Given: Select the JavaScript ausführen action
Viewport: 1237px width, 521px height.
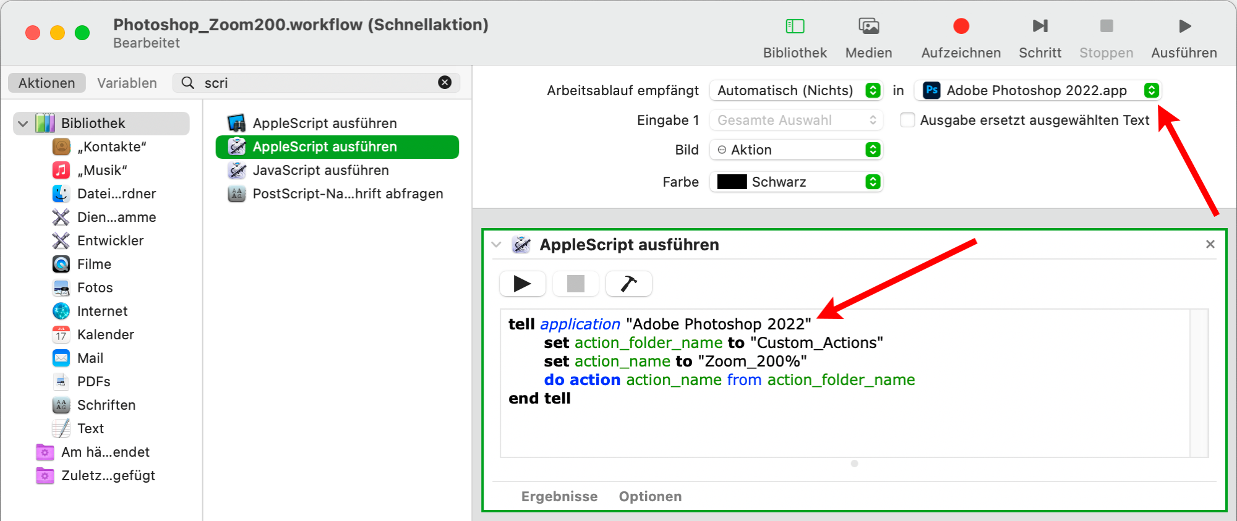Looking at the screenshot, I should pos(320,170).
